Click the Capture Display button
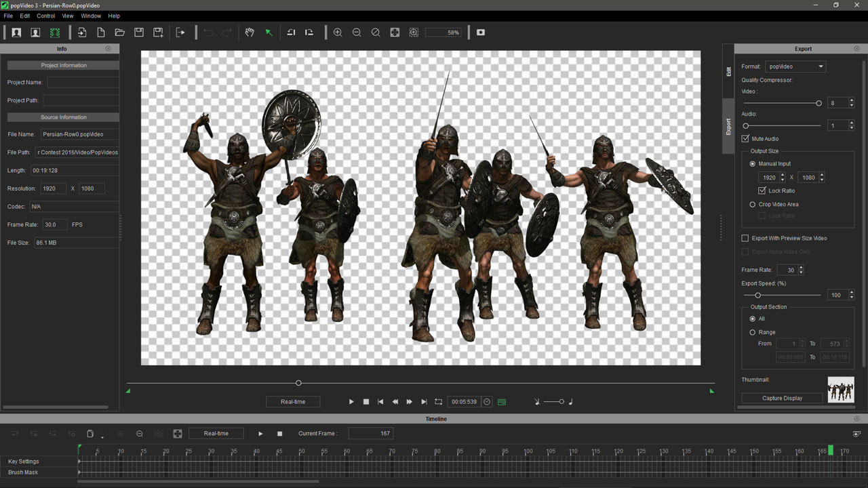 782,399
